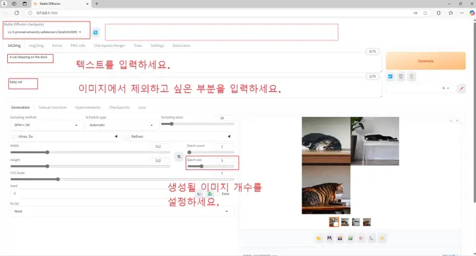476x256 pixels.
Task: Open the browser profile icon
Action: (4, 4)
